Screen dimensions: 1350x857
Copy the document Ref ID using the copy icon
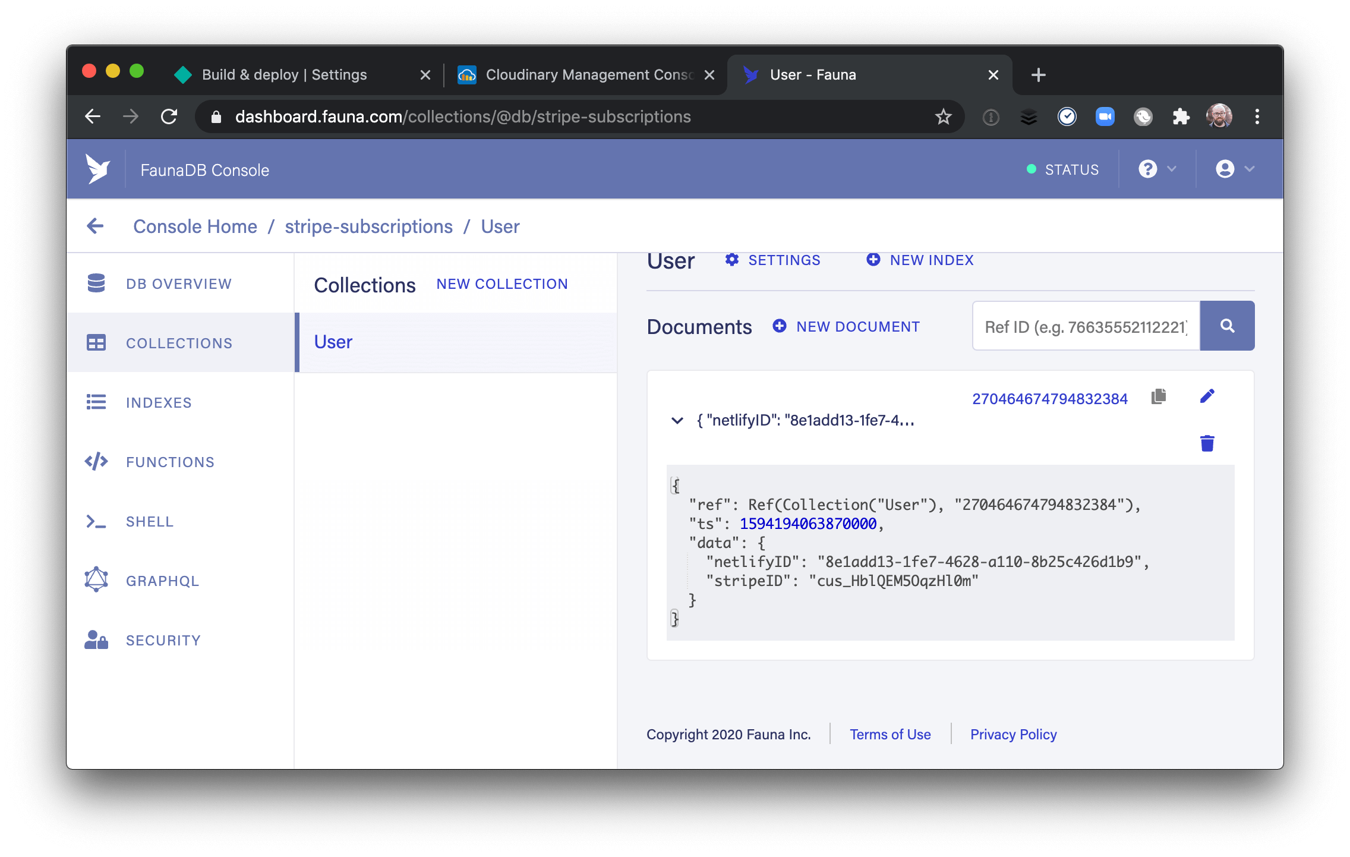(1158, 396)
